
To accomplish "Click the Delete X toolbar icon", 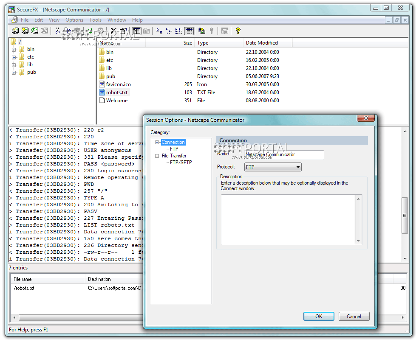I will click(113, 31).
